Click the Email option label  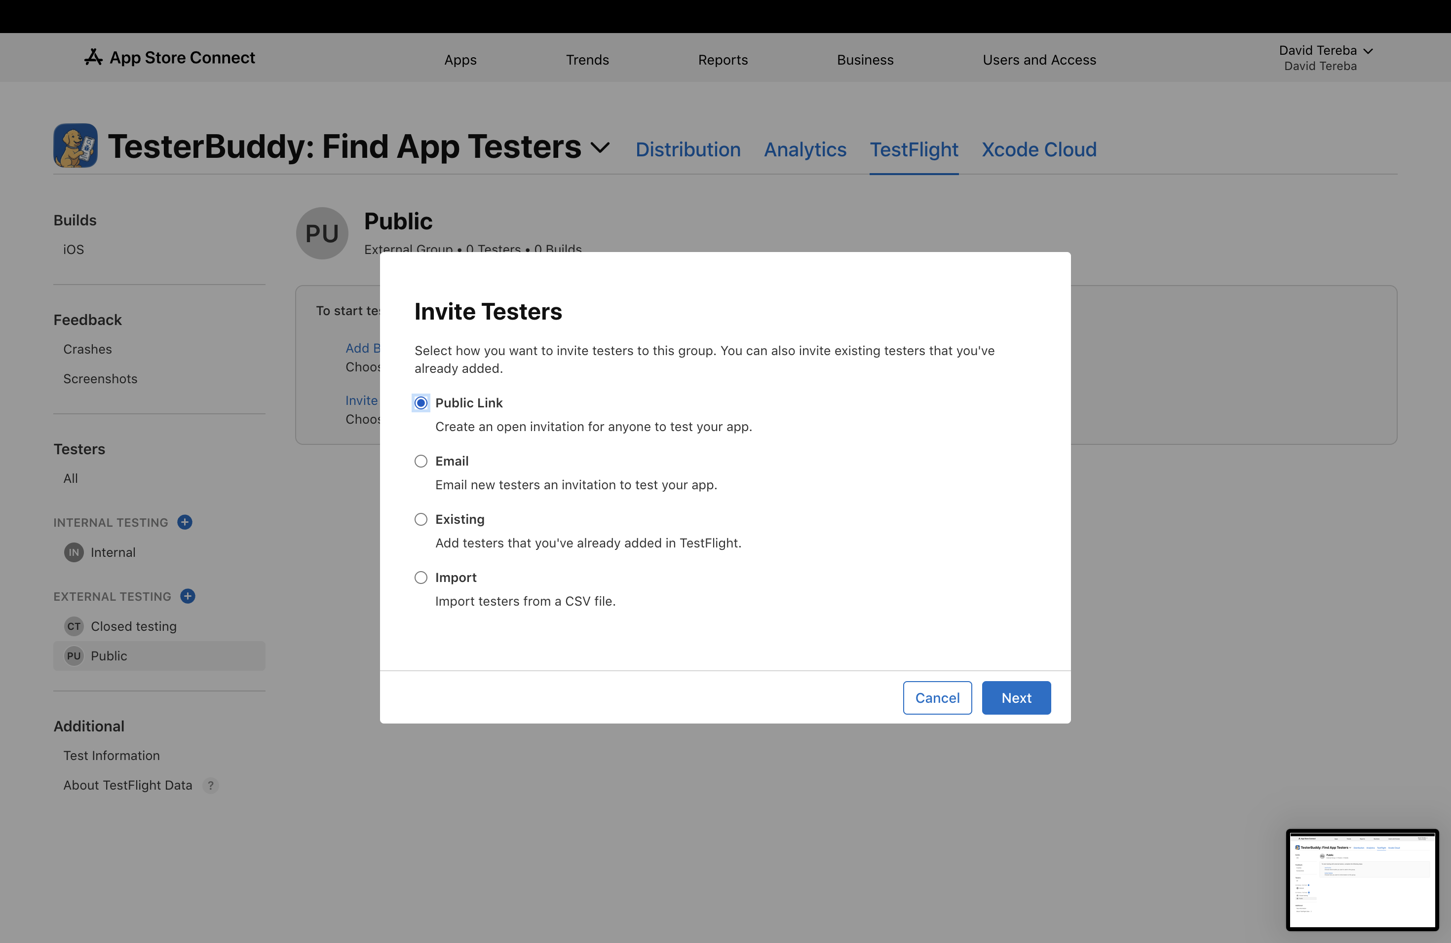pos(452,461)
